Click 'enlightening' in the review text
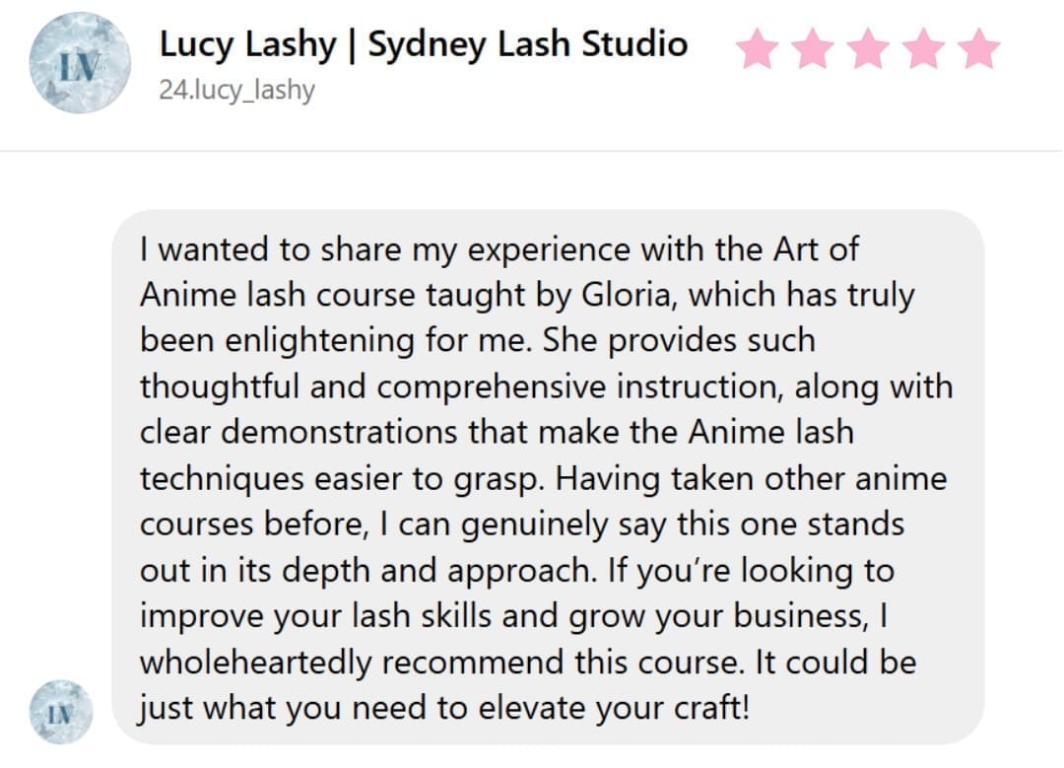The height and width of the screenshot is (768, 1064). [319, 340]
